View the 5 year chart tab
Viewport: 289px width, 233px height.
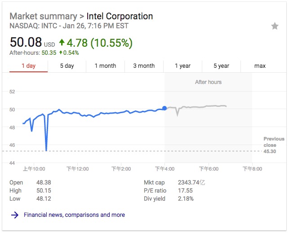(221, 66)
